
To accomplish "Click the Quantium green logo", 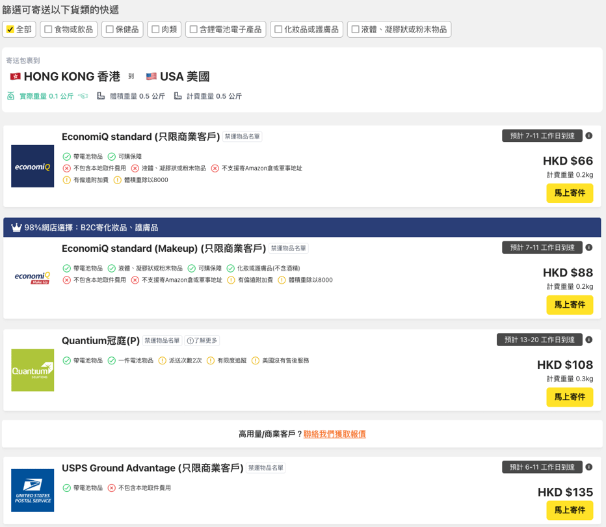I will 33,370.
